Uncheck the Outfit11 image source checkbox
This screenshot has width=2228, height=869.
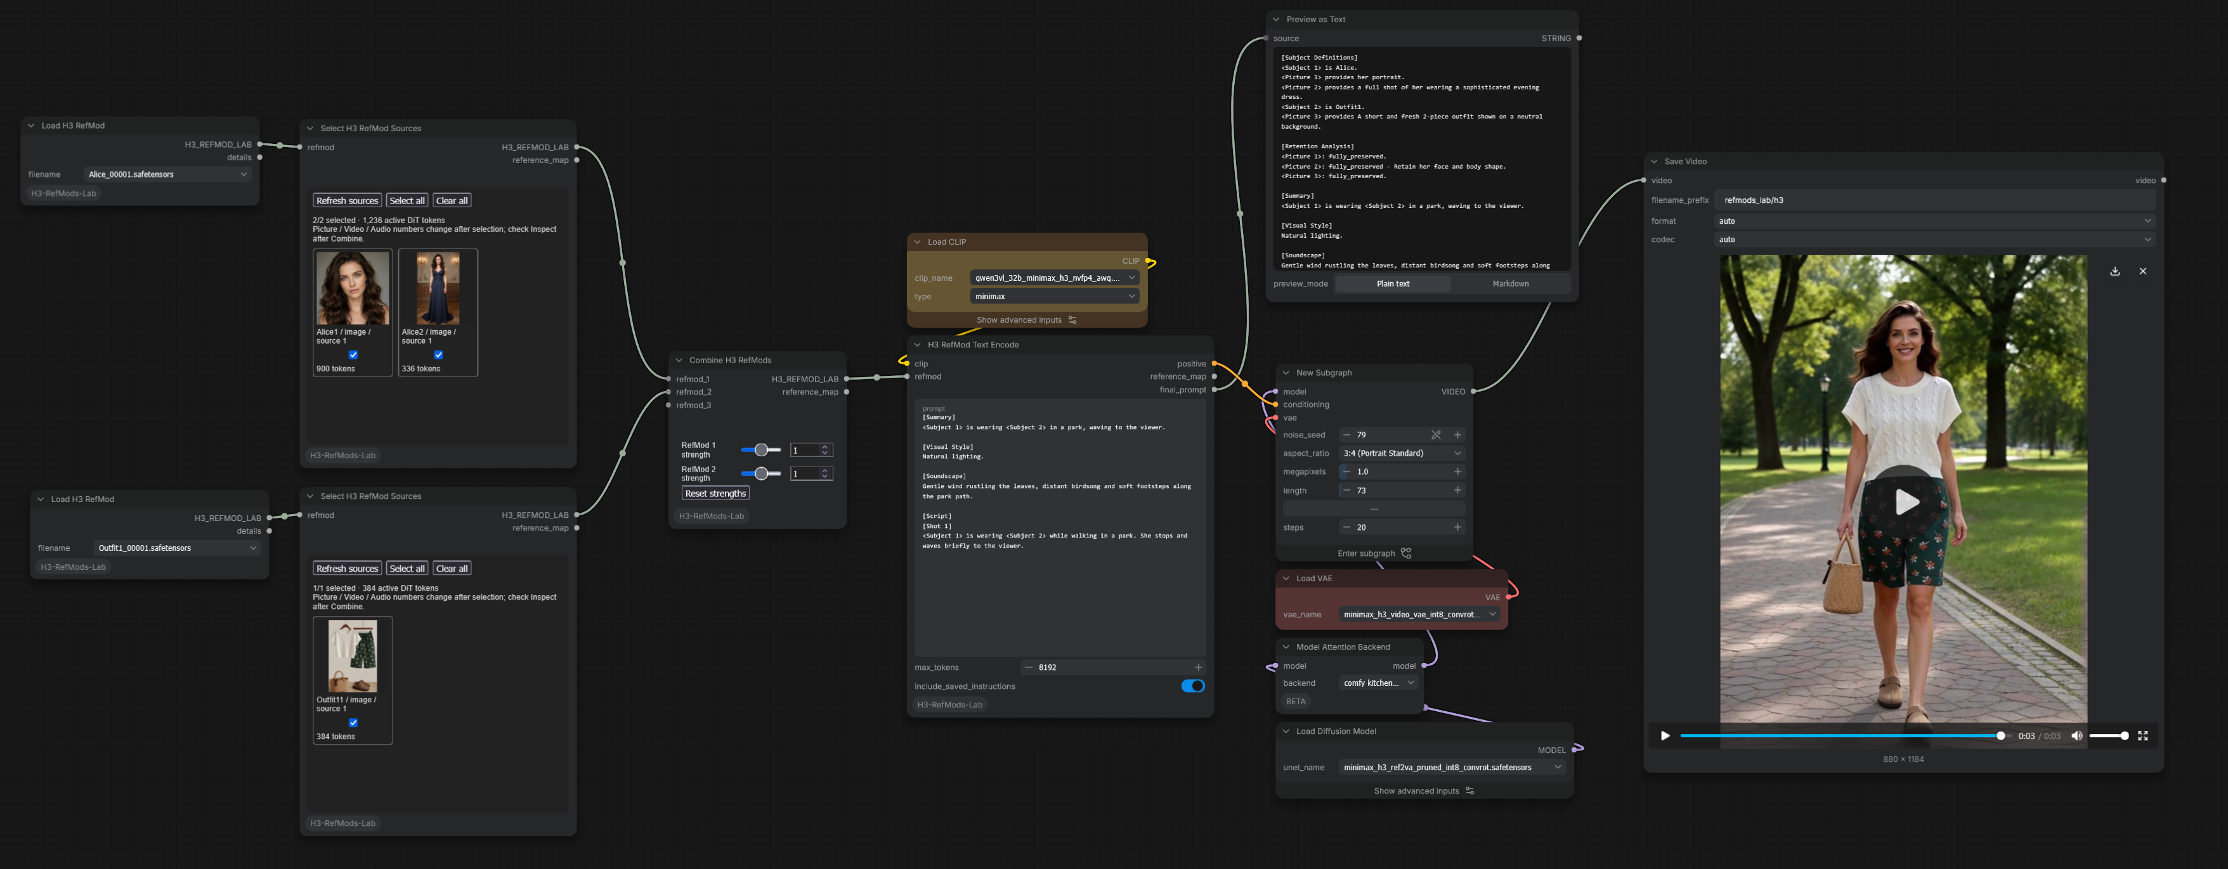tap(353, 723)
